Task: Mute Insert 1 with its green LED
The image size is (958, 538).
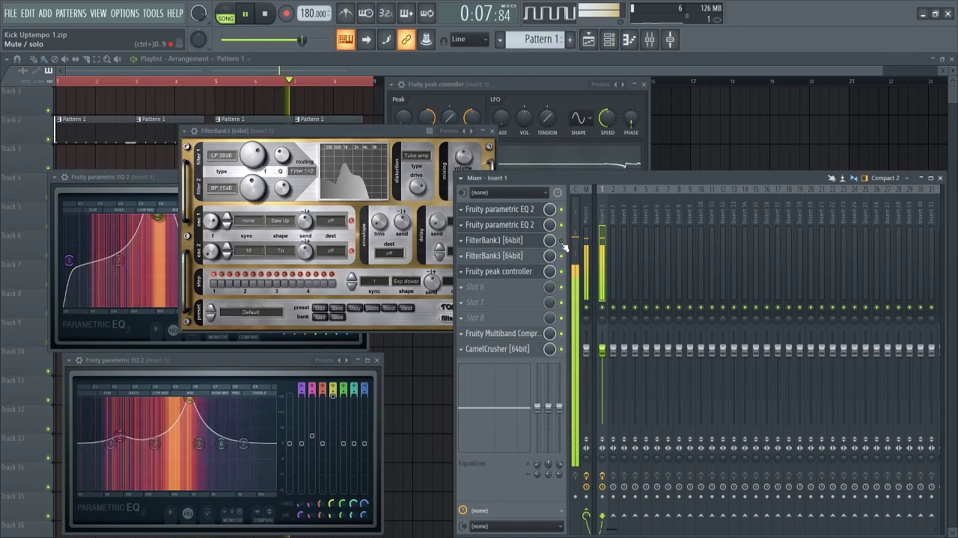Action: coord(602,307)
